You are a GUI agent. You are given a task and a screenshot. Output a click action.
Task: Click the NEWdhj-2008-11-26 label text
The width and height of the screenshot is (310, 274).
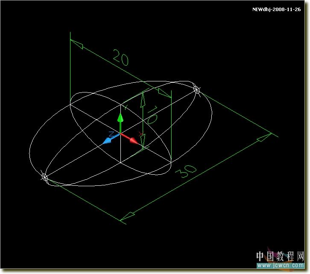(276, 9)
